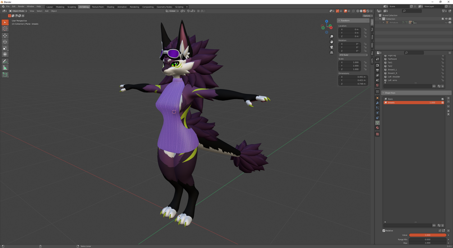This screenshot has width=453, height=248.
Task: Open the Scene properties tab
Action: [x=377, y=80]
